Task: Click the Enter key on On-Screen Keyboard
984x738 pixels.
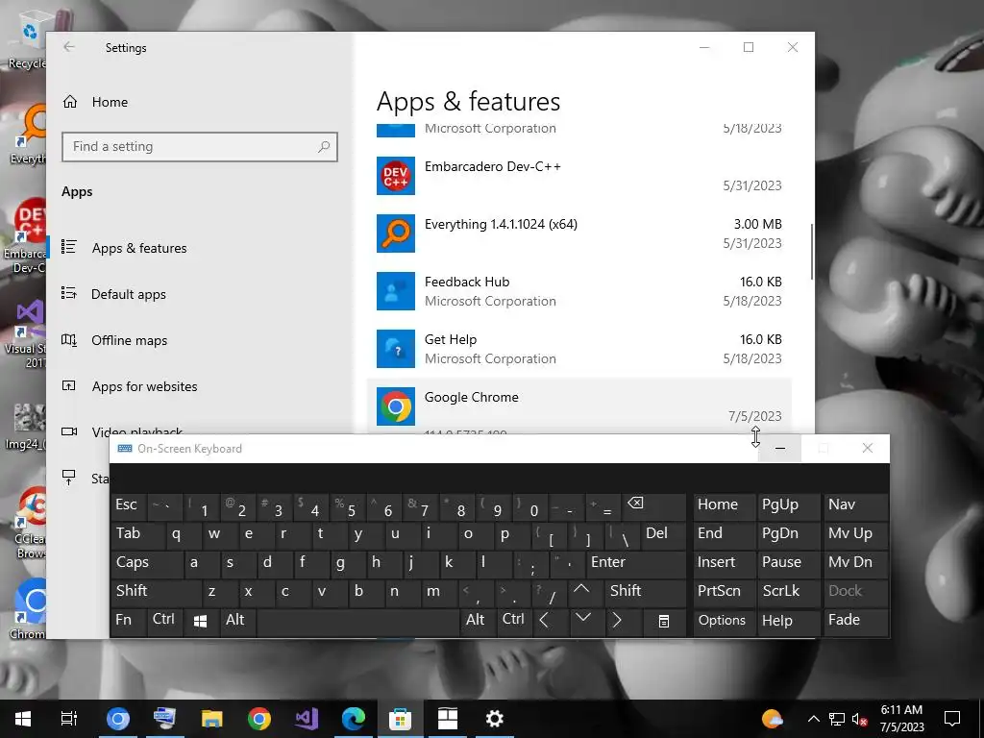Action: [x=636, y=563]
